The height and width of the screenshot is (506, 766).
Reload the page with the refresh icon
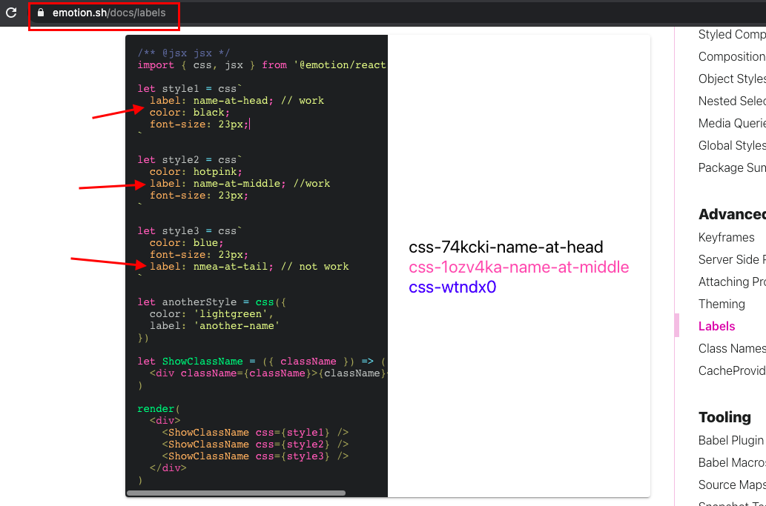click(11, 13)
